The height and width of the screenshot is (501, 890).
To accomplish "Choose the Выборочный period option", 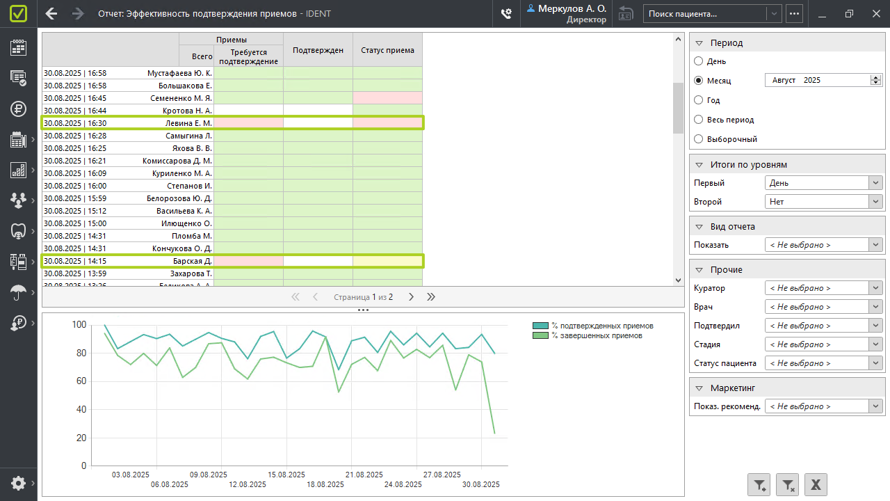I will [x=699, y=139].
